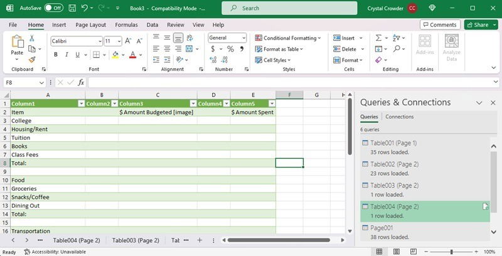Click the Percent Style icon
Screen dimensions: 502x256
click(x=230, y=49)
